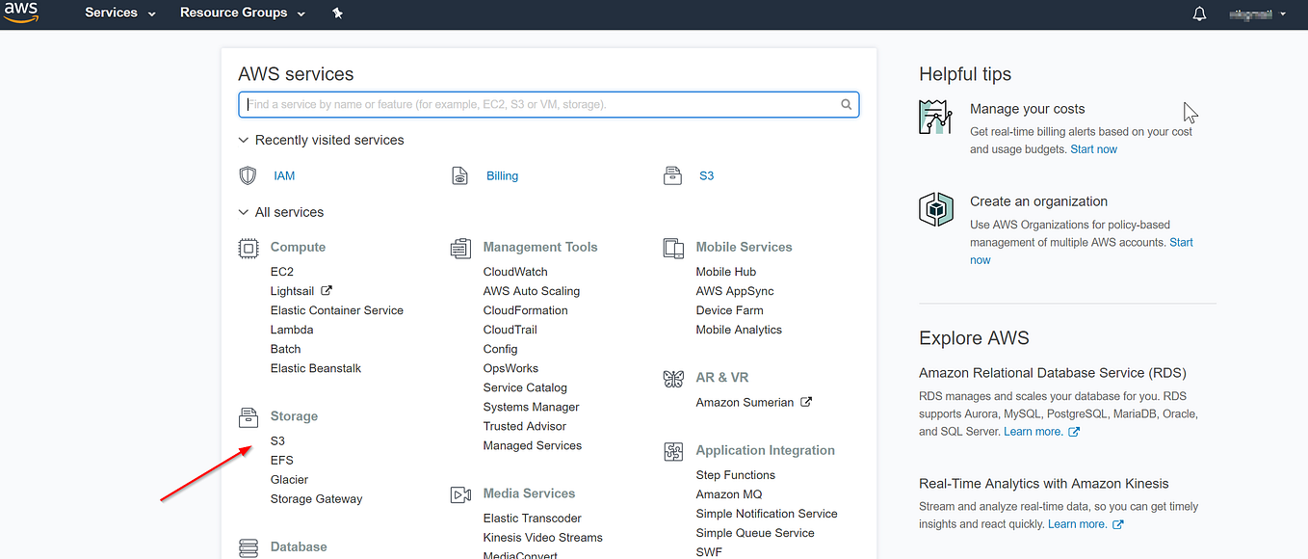
Task: Click the IAM shield icon
Action: point(248,175)
